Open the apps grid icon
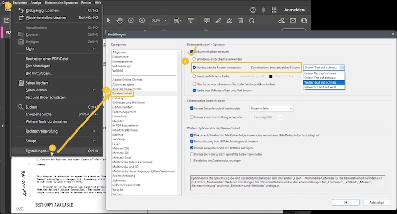Screen dimensions: 397x214 pyautogui.click(x=274, y=10)
